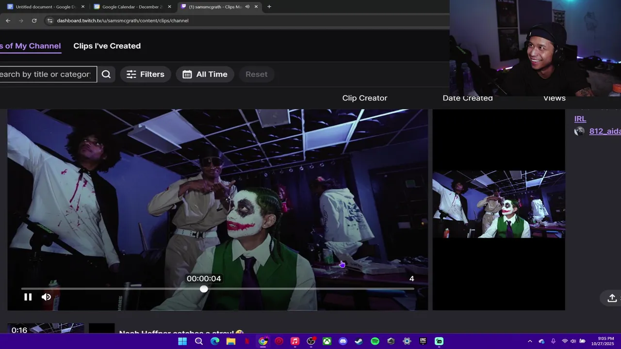Mute the Twitch tab via its audio icon

(247, 7)
